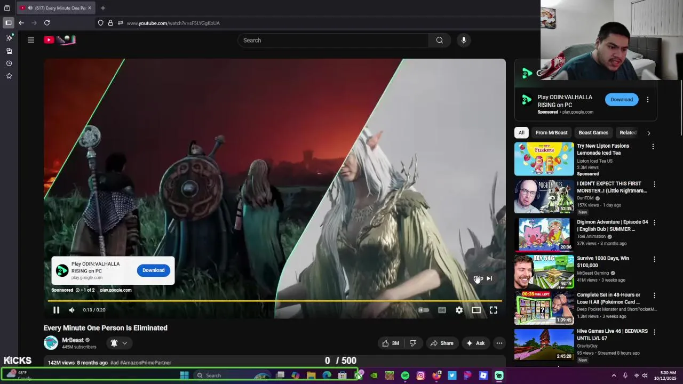Viewport: 683px width, 384px height.
Task: Open the shield tracking protection icon
Action: pyautogui.click(x=100, y=23)
